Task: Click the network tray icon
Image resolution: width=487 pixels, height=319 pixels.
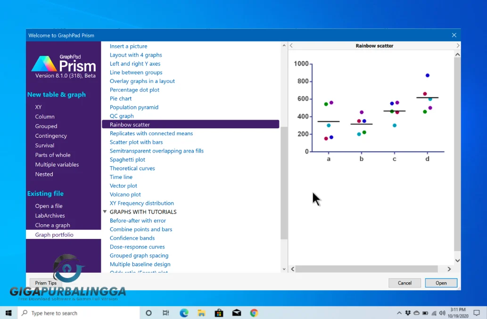Action: click(x=434, y=313)
